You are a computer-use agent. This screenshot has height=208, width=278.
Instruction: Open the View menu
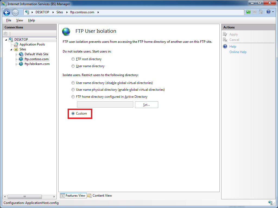pyautogui.click(x=20, y=20)
